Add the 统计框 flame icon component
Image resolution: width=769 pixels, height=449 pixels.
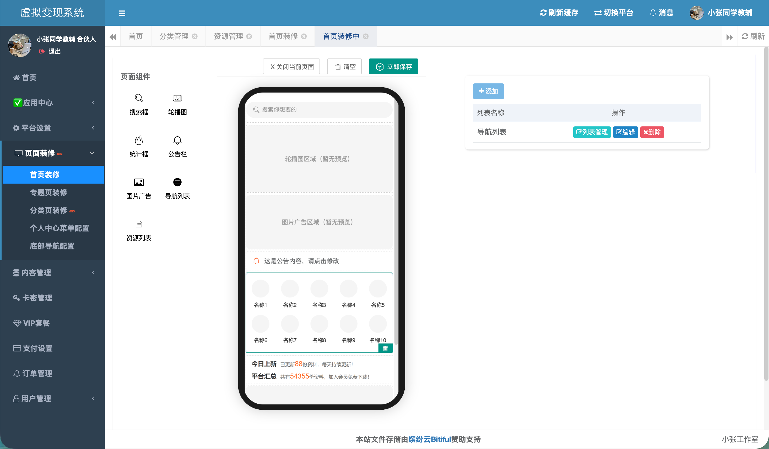coord(139,146)
